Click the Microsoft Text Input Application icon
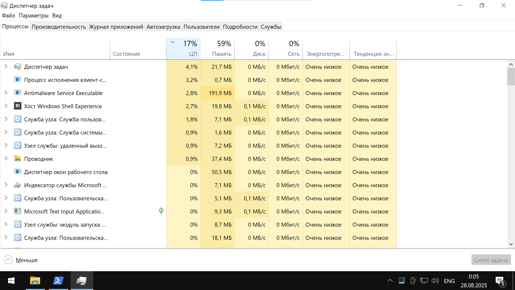515x290 pixels. [17, 211]
